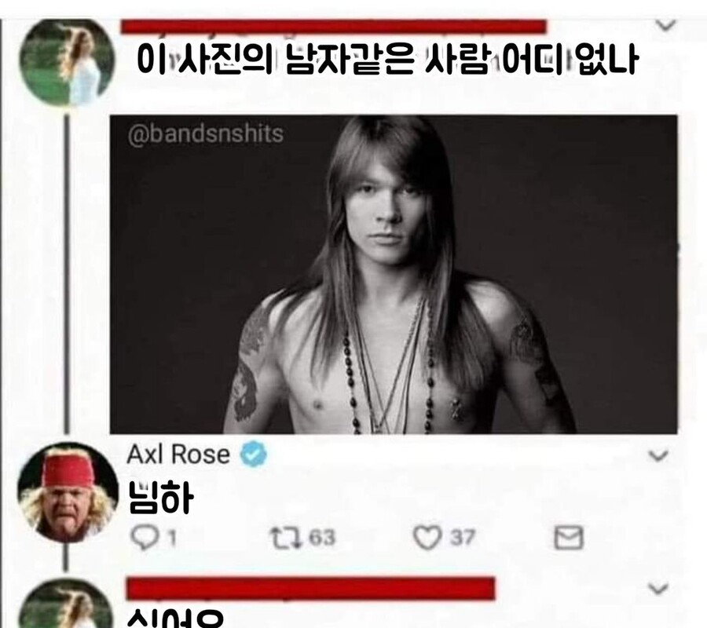Viewport: 707px width, 628px height.
Task: Open dropdown chevron on Axl Rose tweet
Action: click(658, 456)
